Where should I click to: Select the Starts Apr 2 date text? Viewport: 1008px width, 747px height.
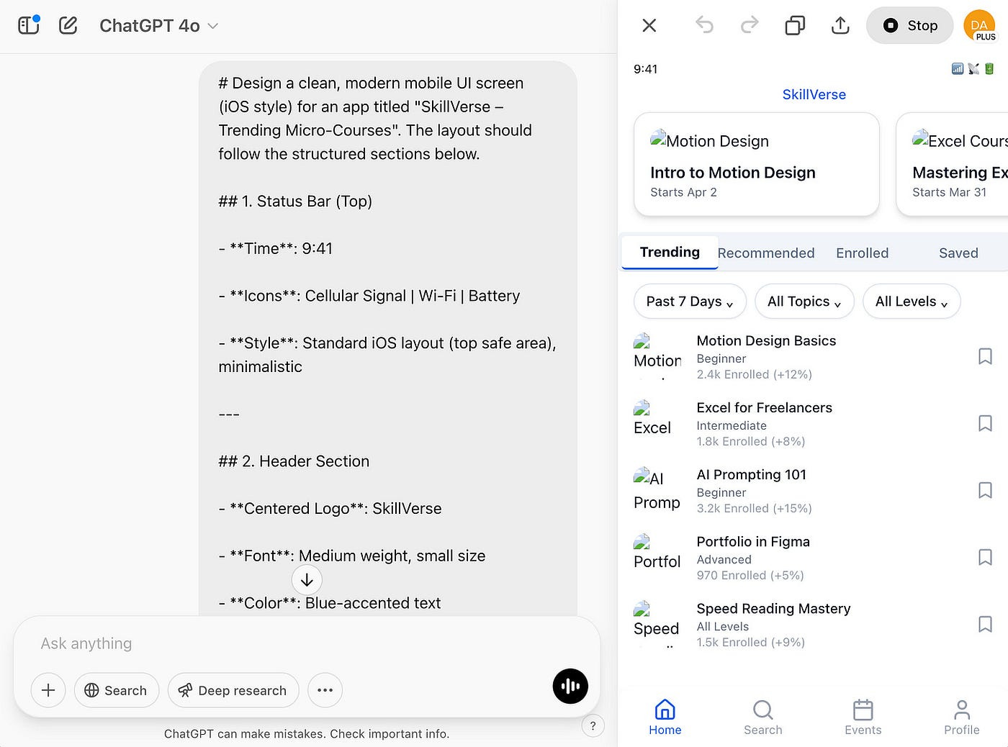683,192
